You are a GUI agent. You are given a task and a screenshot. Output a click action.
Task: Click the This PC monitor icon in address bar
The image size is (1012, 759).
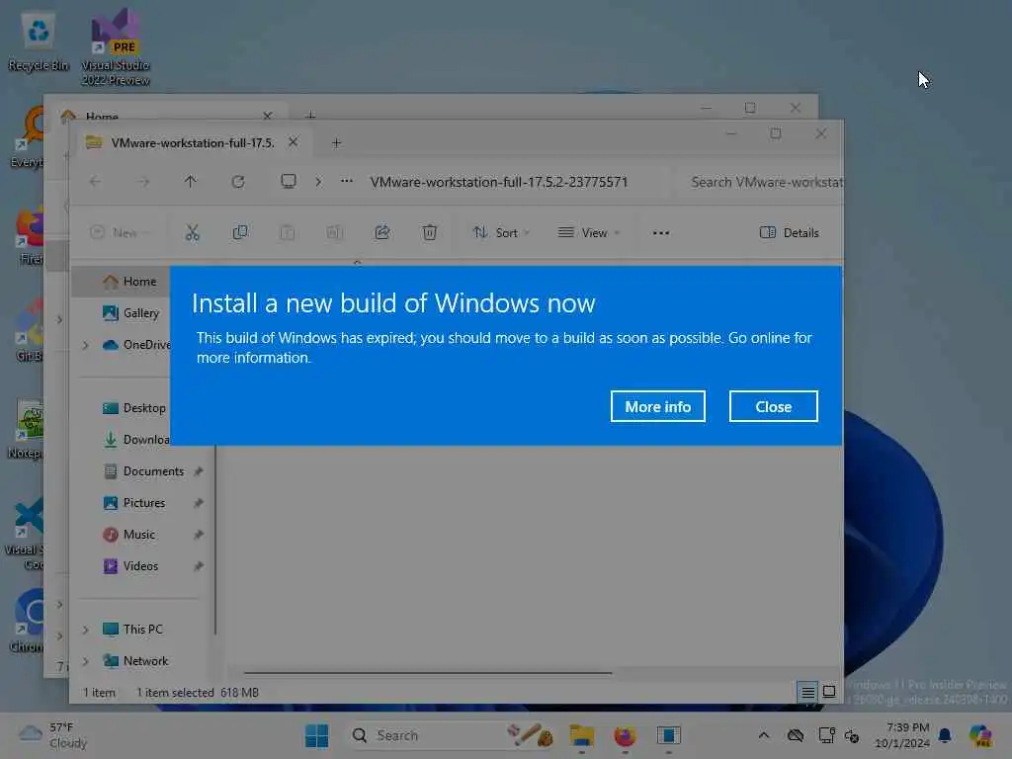point(289,182)
